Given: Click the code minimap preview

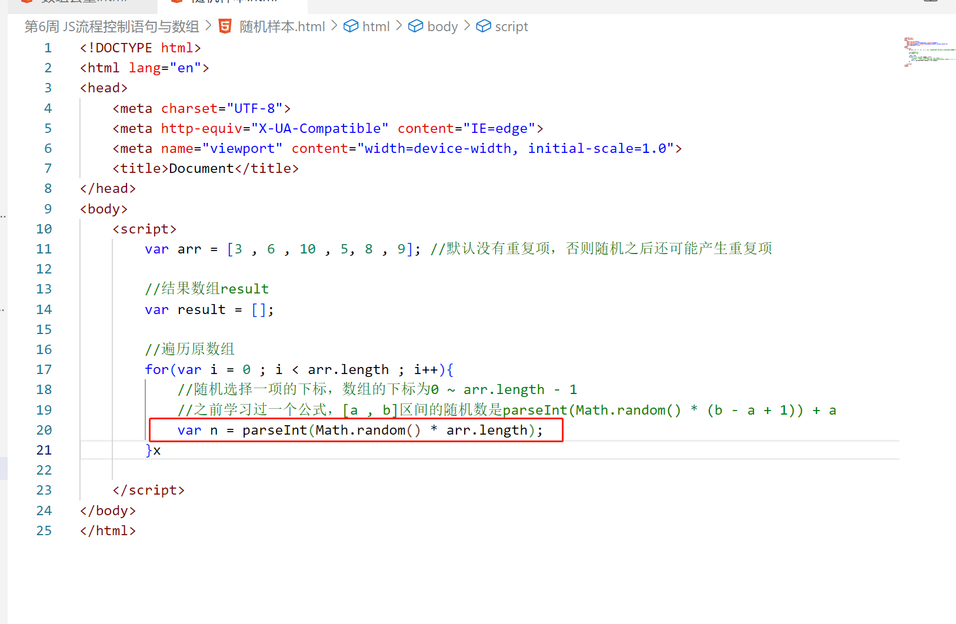Looking at the screenshot, I should (930, 52).
